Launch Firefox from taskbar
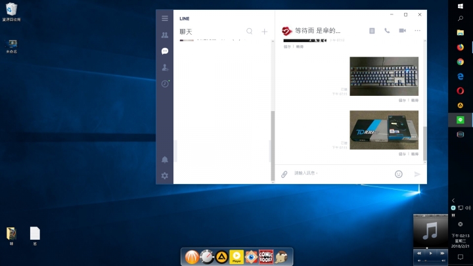This screenshot has width=473, height=266. tap(461, 47)
